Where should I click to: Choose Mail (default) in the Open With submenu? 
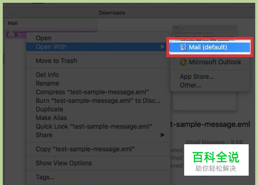(x=210, y=47)
